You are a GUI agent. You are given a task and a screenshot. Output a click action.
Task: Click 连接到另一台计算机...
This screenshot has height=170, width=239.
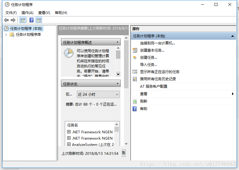click(x=157, y=43)
